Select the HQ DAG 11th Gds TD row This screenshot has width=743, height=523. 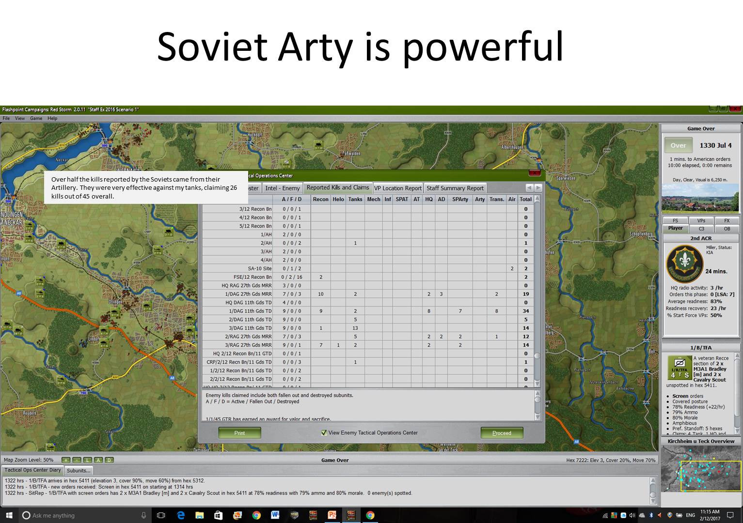pyautogui.click(x=368, y=303)
